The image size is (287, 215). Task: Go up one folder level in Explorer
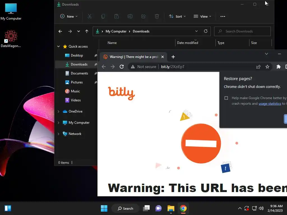(87, 31)
